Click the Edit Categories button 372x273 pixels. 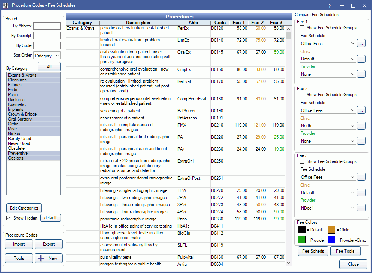pyautogui.click(x=24, y=208)
